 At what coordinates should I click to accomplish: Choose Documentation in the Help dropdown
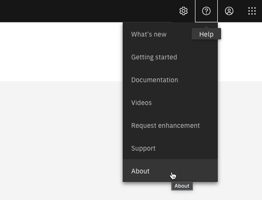pyautogui.click(x=170, y=80)
